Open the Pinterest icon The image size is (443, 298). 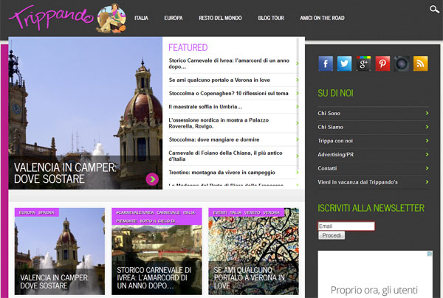[x=382, y=63]
